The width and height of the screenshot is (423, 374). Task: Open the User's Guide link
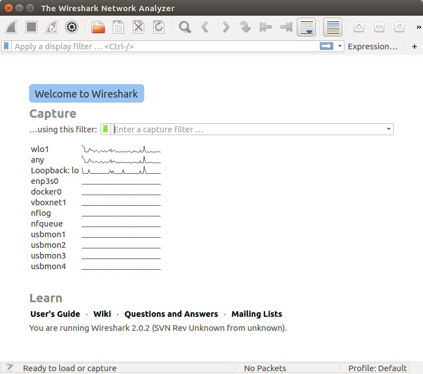[55, 314]
